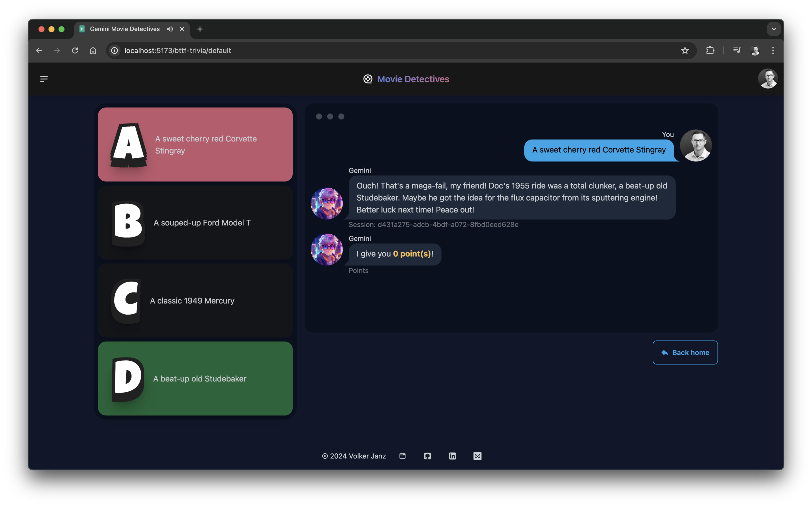Screen dimensions: 812x507
Task: Click the film reel logo icon
Action: 368,79
